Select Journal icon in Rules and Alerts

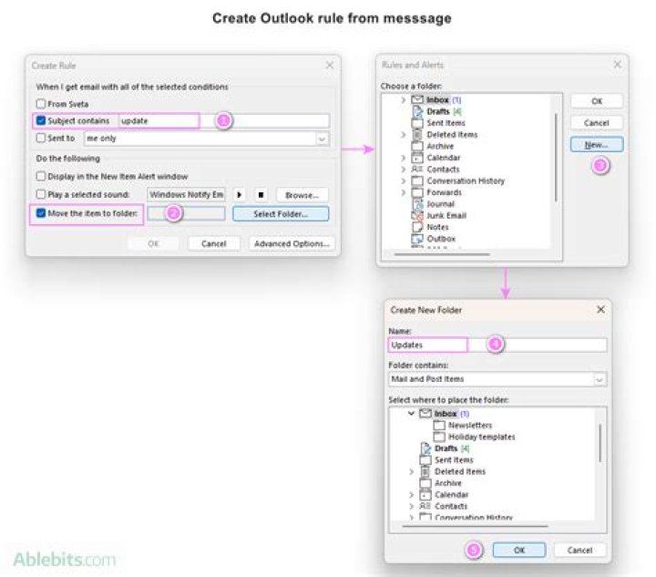[x=417, y=204]
